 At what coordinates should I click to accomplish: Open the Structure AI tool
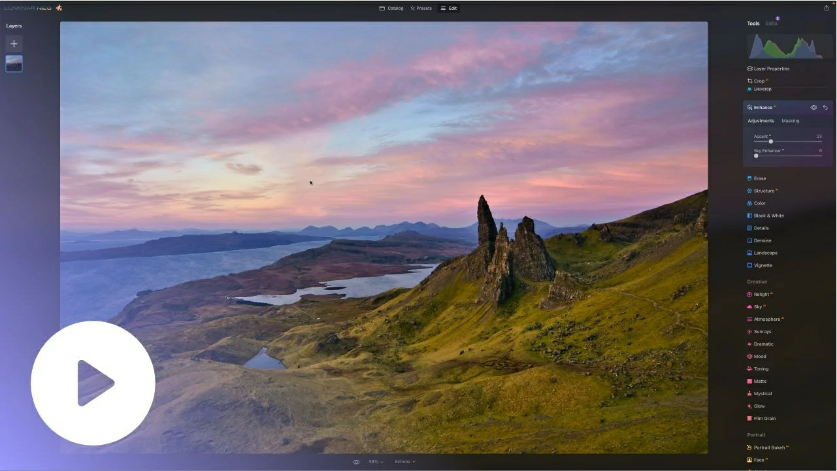(763, 191)
